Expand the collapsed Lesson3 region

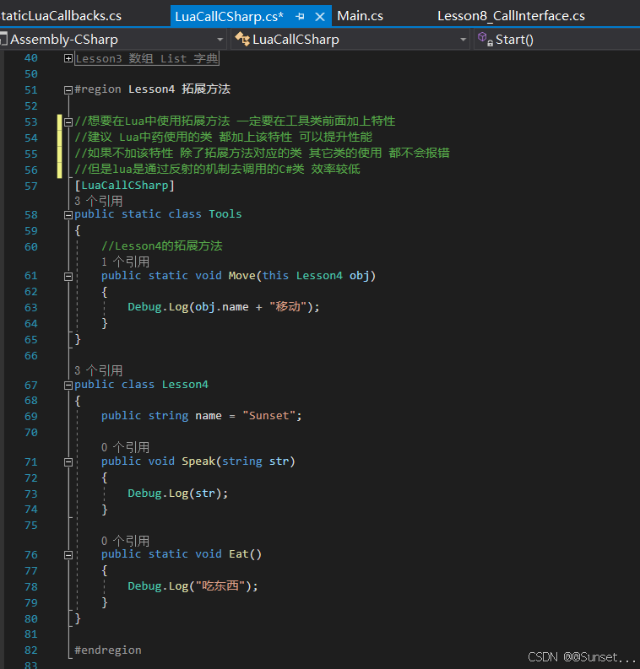[68, 58]
